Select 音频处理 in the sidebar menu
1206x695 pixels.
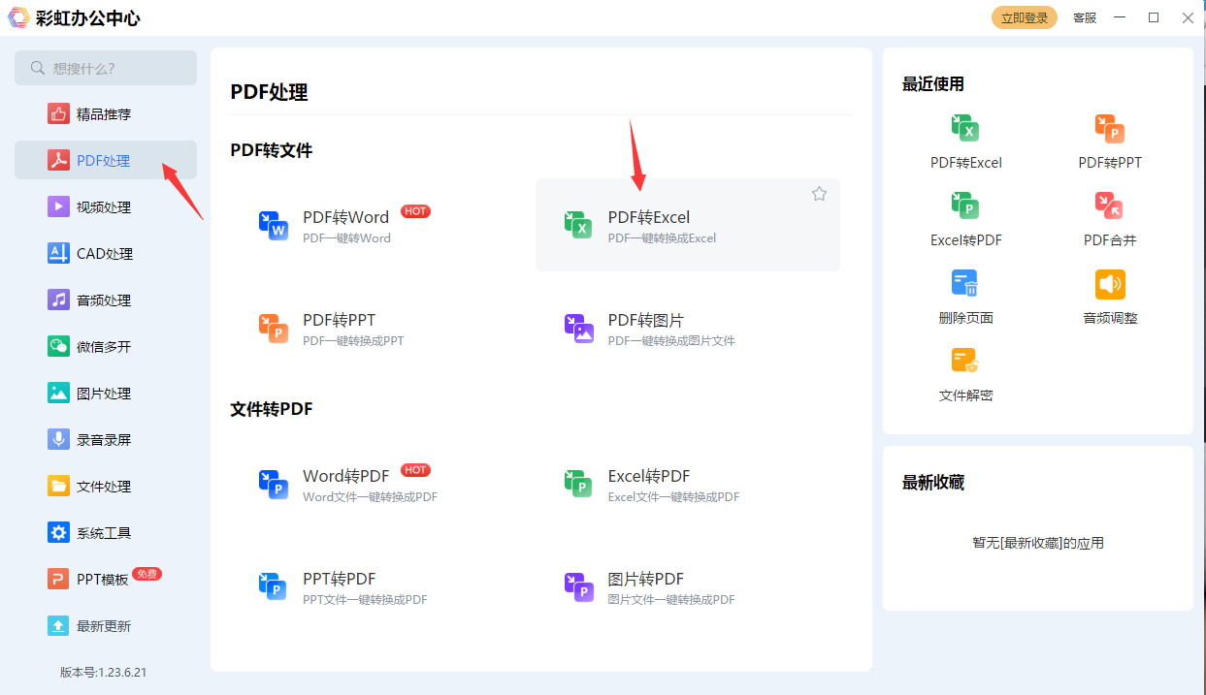(x=105, y=300)
